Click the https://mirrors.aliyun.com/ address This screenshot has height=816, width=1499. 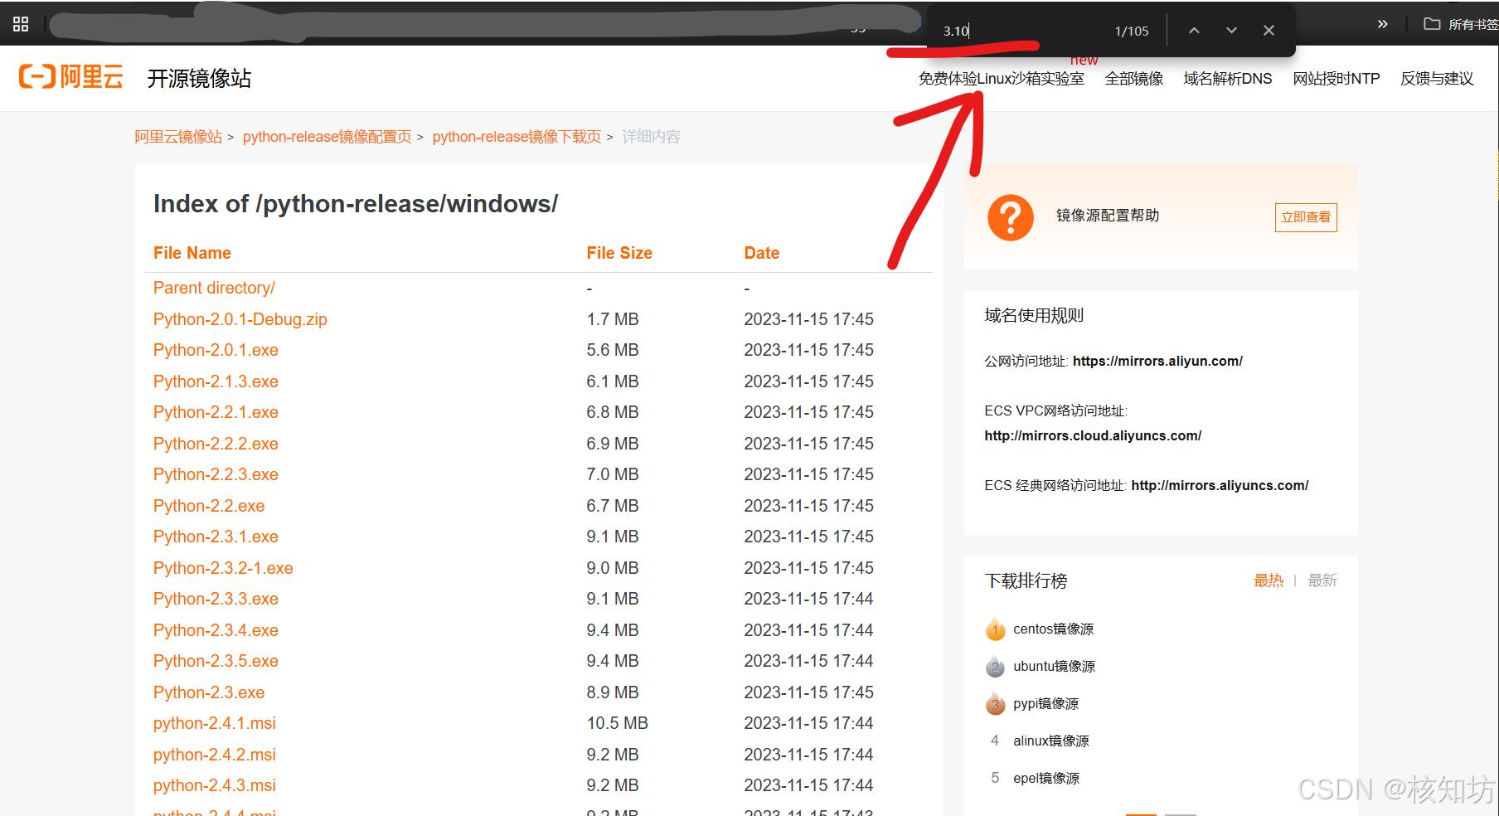coord(1157,361)
